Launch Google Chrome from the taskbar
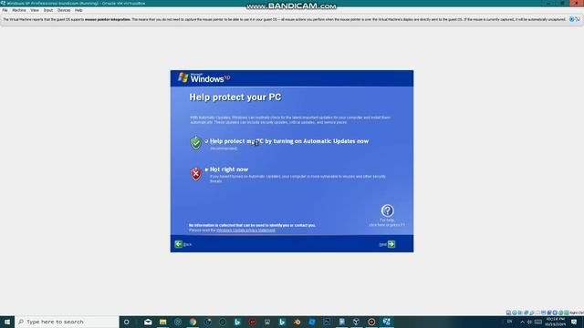Screen dimensions: 584x328 point(193,322)
